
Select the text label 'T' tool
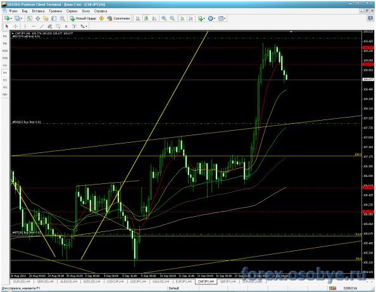pyautogui.click(x=74, y=27)
